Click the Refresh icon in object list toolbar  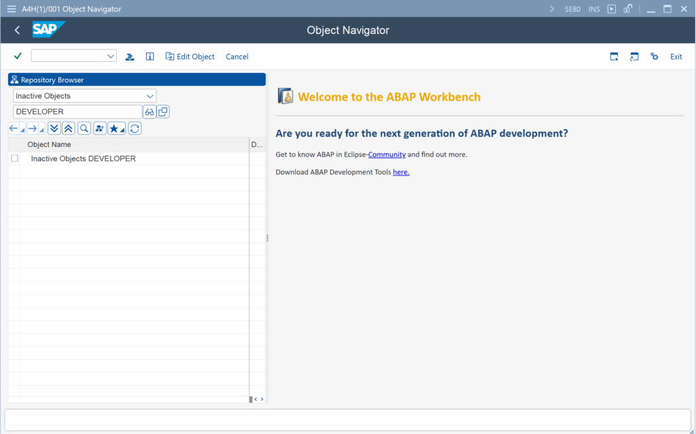(134, 128)
